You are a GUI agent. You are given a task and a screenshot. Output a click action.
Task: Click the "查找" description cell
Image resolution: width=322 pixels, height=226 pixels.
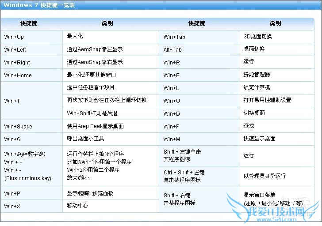coord(276,126)
